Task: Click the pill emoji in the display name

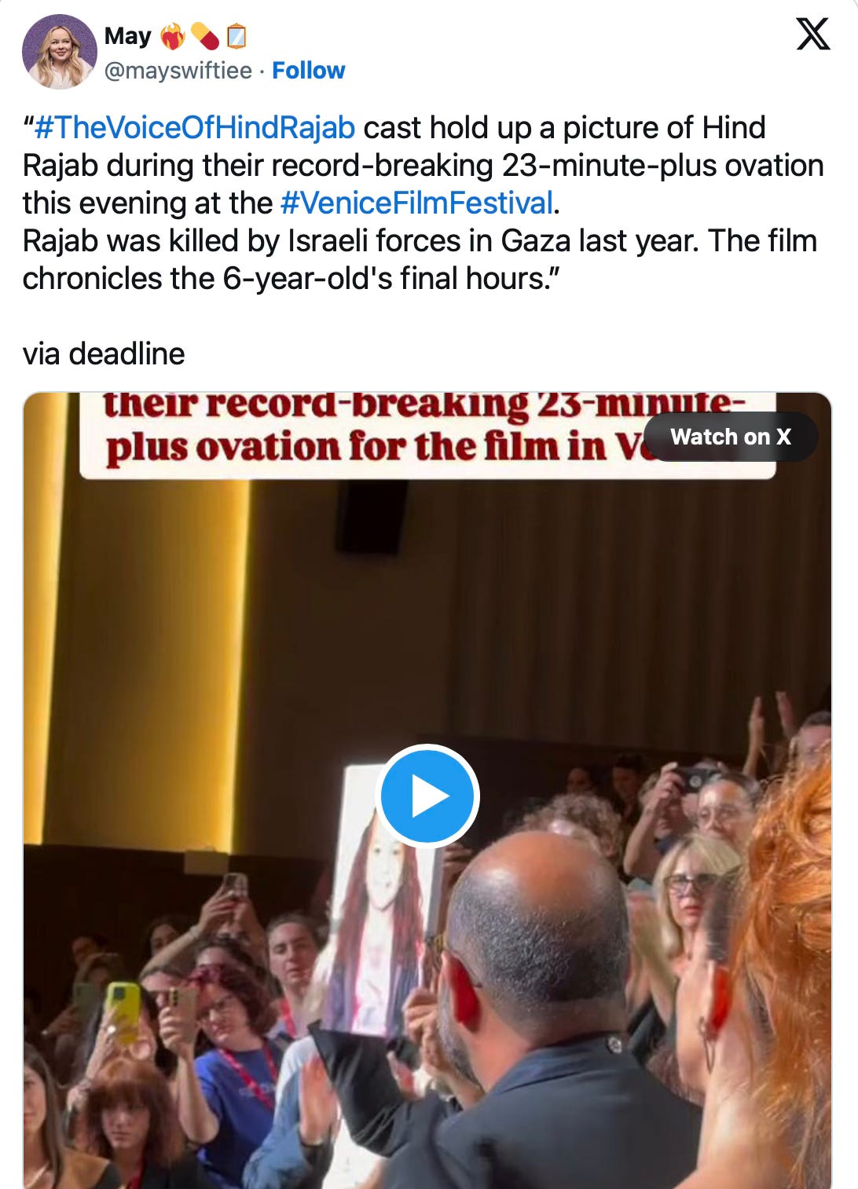Action: pyautogui.click(x=205, y=36)
